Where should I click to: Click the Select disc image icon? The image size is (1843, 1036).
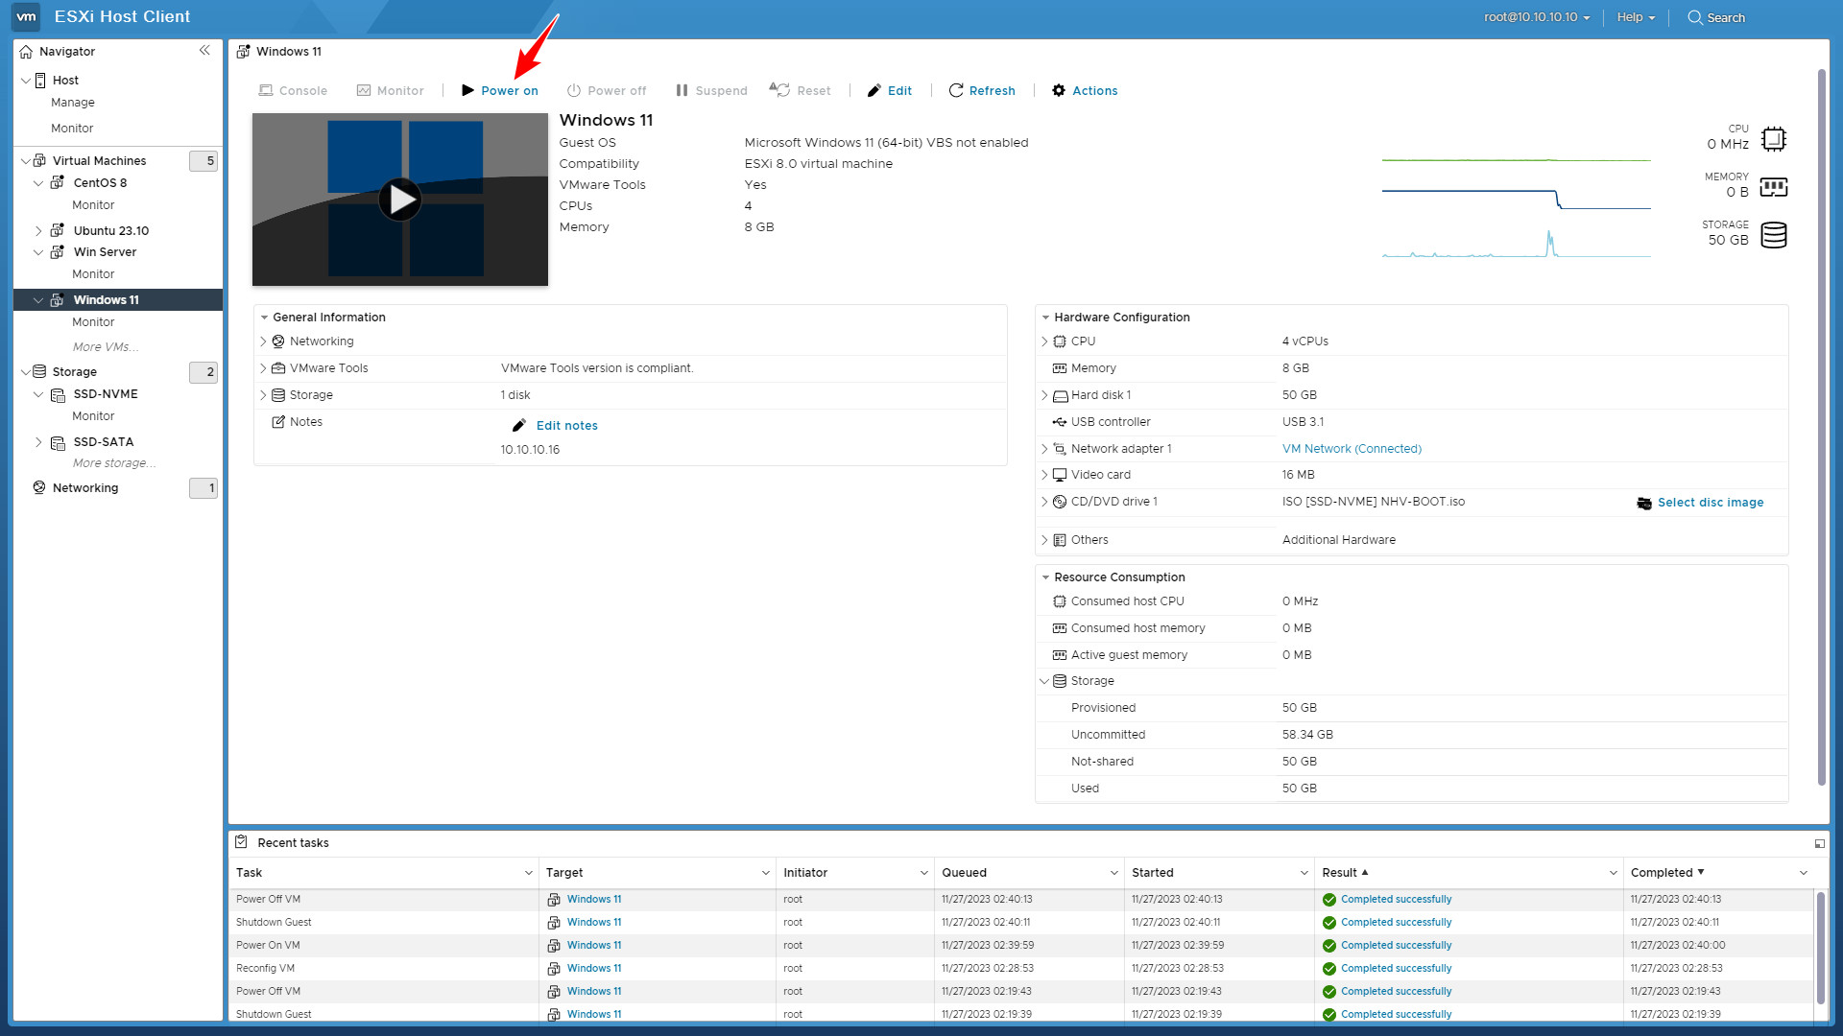point(1644,503)
